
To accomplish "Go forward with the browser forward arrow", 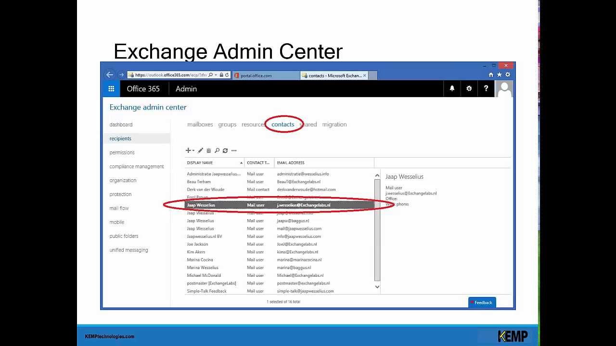I will pos(121,75).
